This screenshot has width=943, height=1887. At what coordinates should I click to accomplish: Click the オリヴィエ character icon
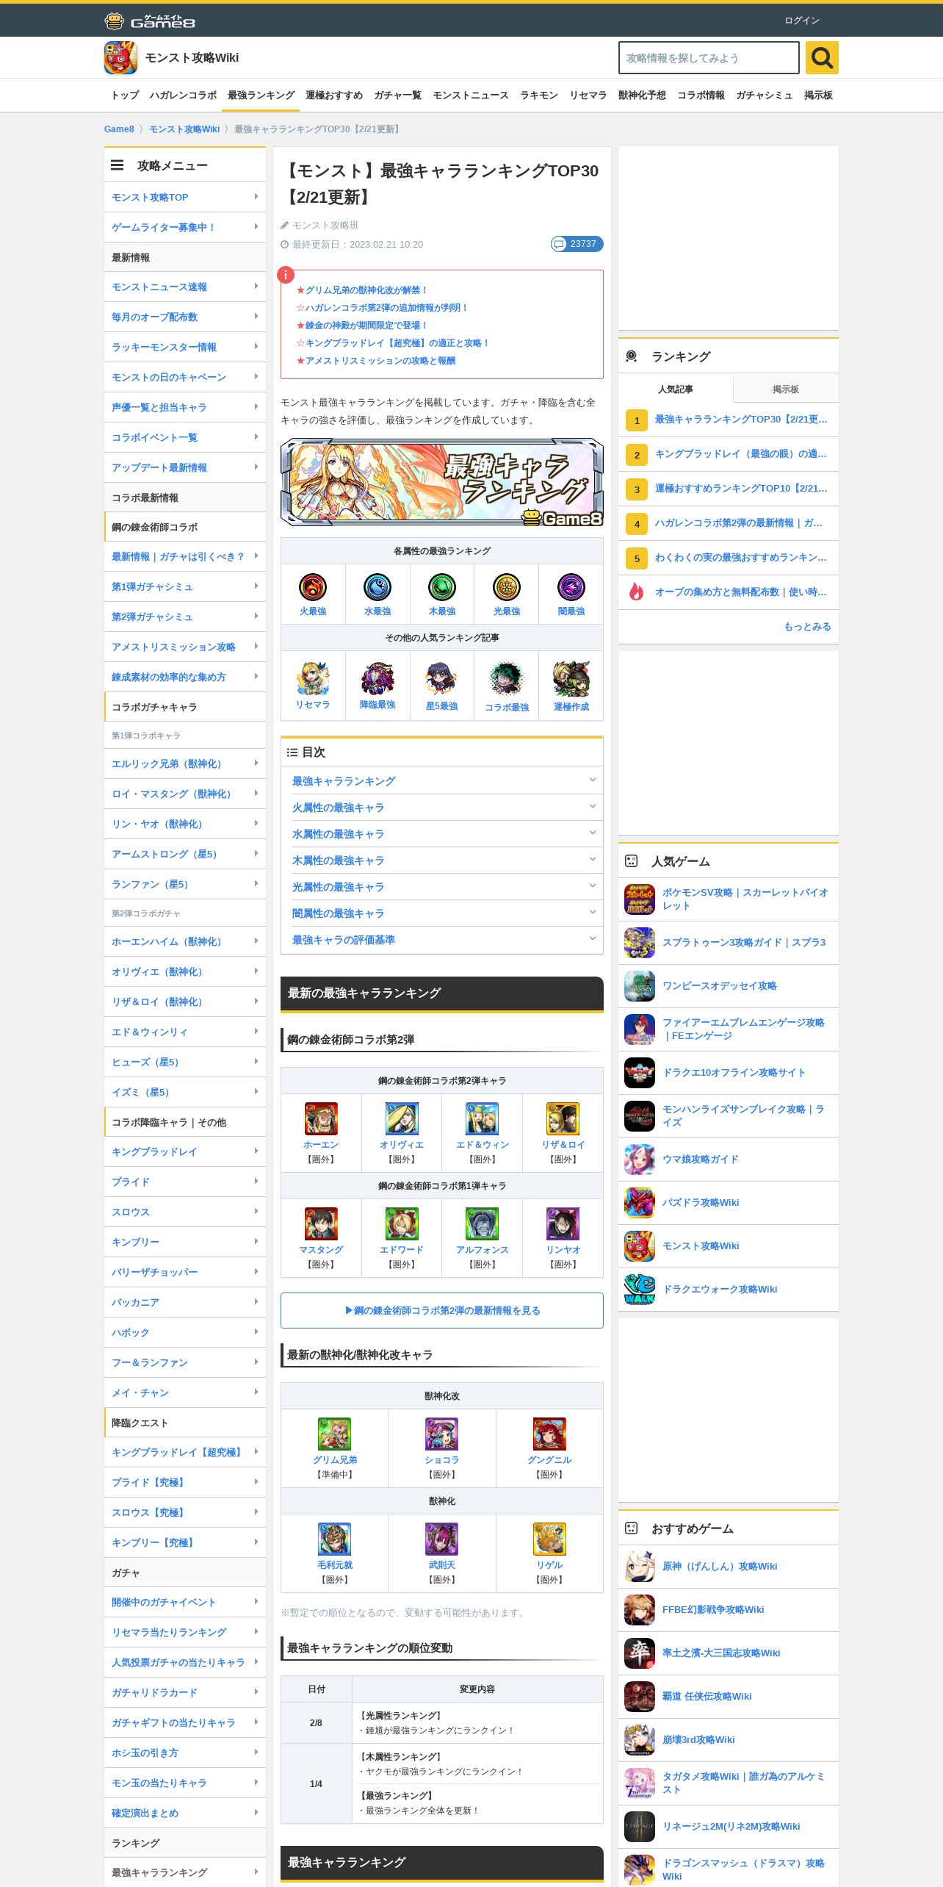pos(402,1118)
